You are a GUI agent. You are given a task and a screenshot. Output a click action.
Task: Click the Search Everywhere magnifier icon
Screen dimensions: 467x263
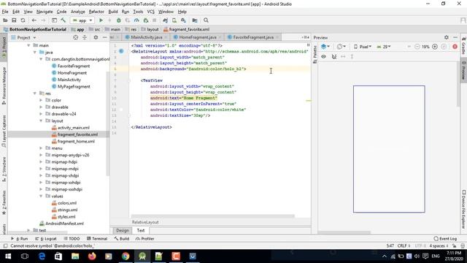click(206, 20)
